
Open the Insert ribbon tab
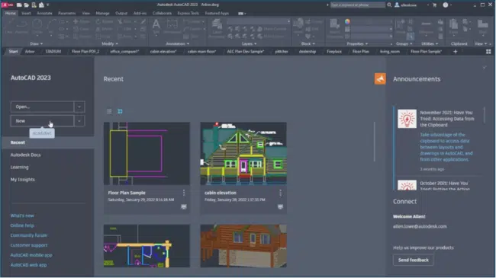[x=26, y=13]
